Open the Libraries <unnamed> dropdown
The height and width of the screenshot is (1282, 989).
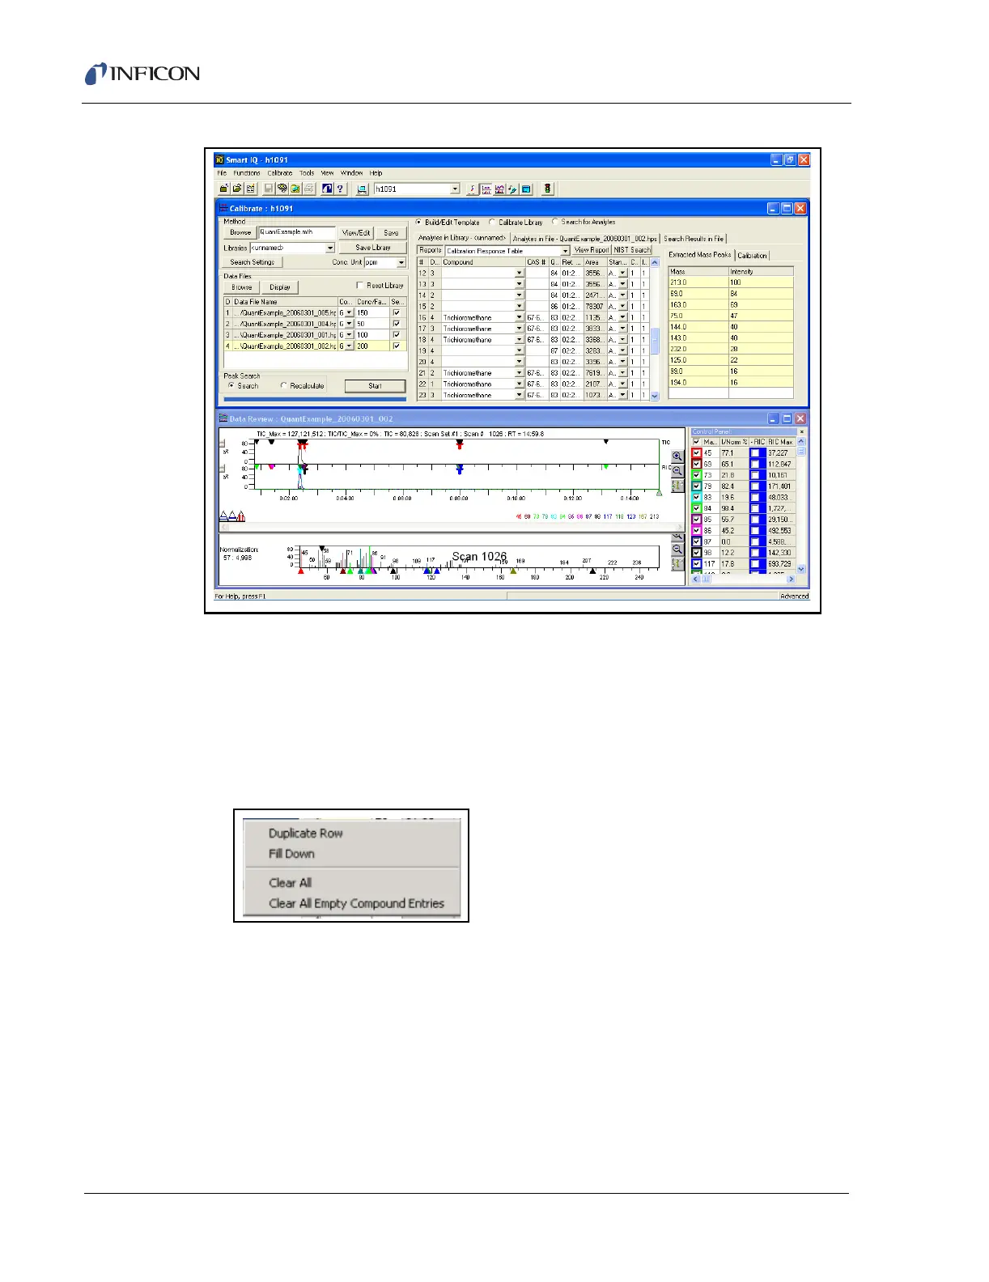pos(330,248)
